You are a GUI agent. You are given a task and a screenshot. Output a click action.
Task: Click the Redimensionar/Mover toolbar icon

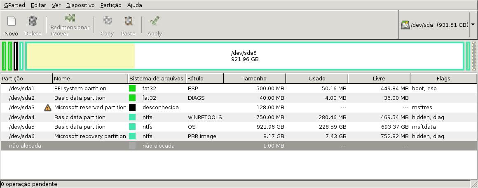[x=70, y=19]
